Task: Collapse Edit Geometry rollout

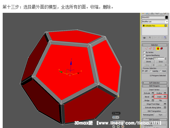Action: pos(155,120)
